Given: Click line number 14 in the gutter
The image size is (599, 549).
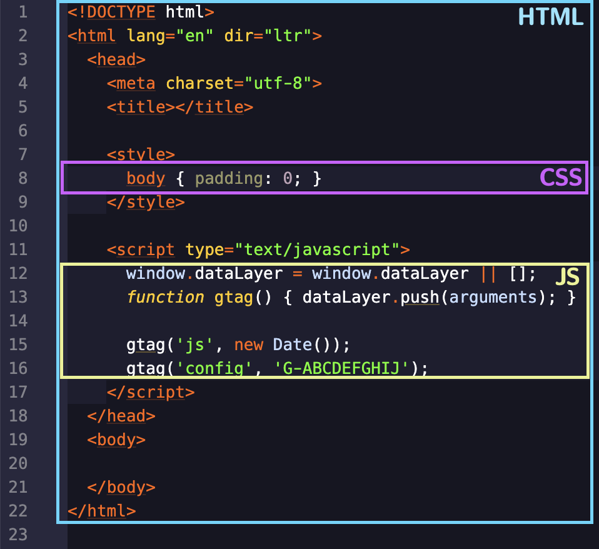Looking at the screenshot, I should point(18,321).
